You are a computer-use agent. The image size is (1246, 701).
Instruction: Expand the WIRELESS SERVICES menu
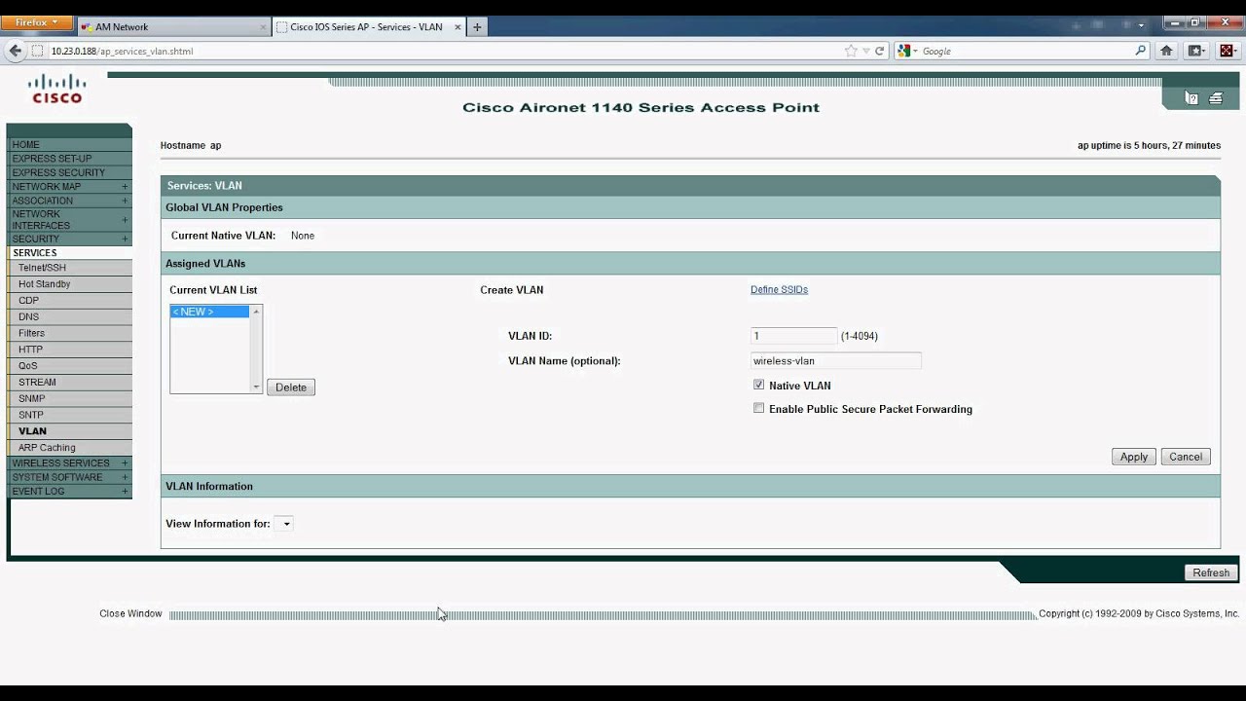coord(125,463)
